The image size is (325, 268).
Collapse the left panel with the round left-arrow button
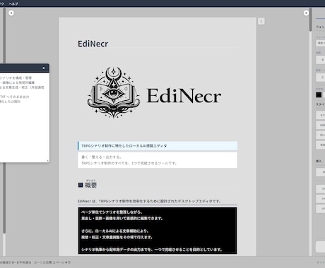click(11, 13)
